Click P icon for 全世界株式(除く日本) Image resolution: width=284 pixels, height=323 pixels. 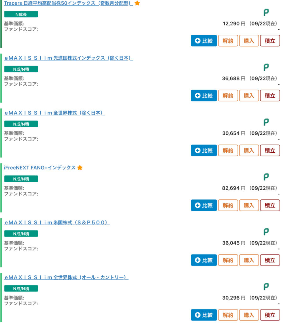coord(266,122)
